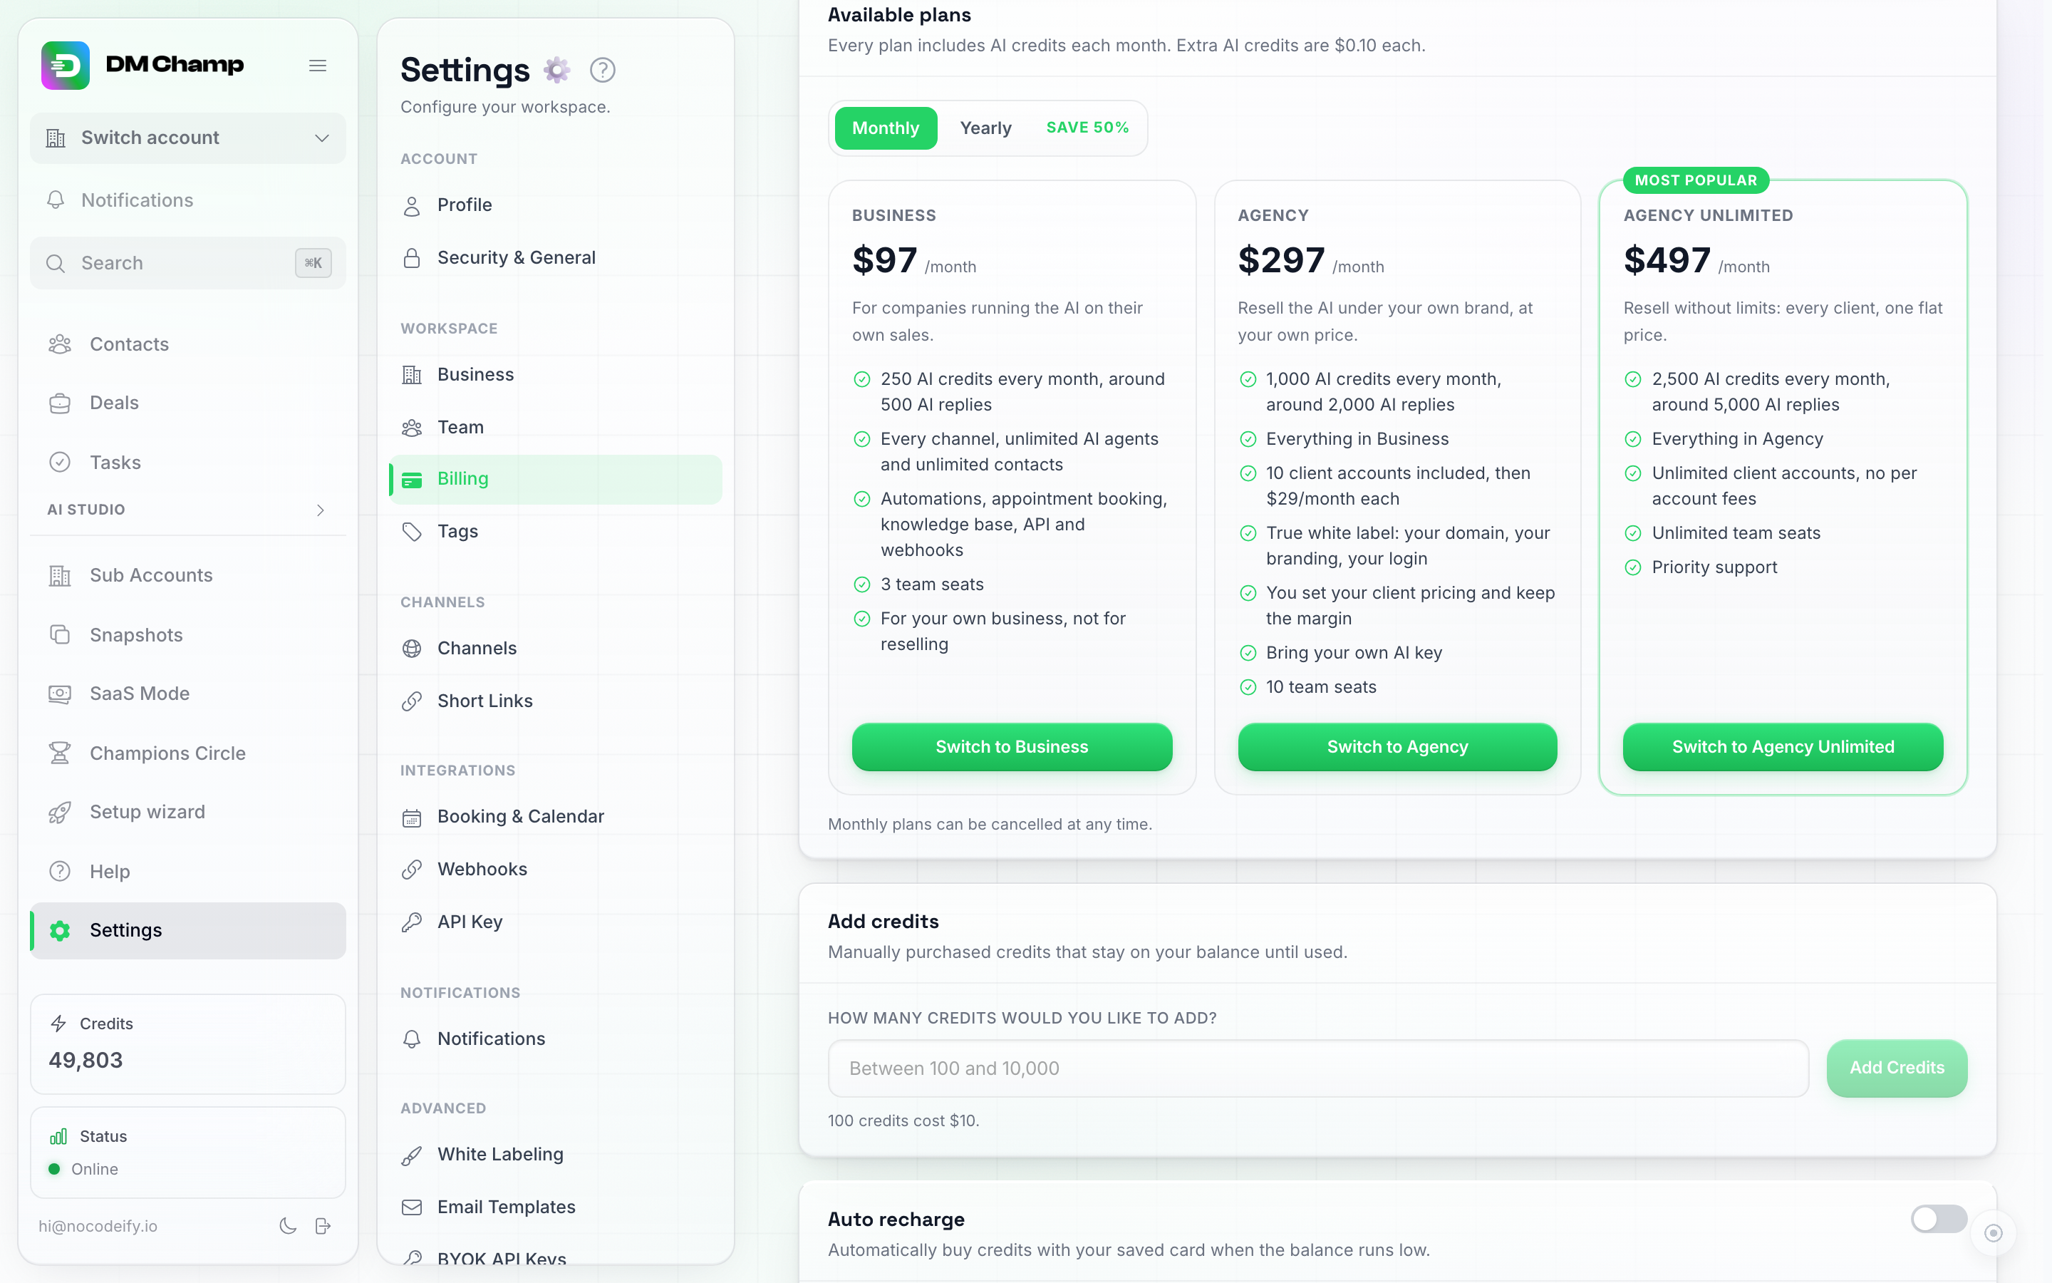
Task: Toggle dark mode moon icon
Action: click(x=287, y=1225)
